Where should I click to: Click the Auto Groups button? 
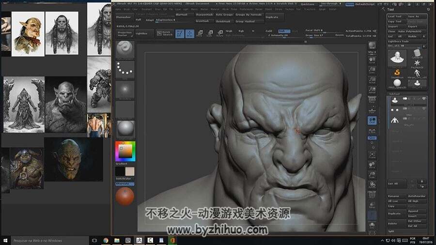(x=224, y=15)
